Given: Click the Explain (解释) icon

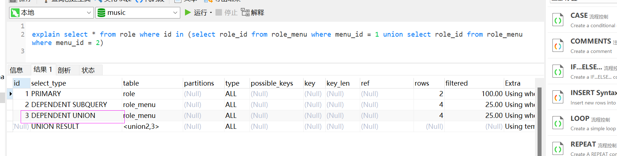Looking at the screenshot, I should tap(245, 12).
